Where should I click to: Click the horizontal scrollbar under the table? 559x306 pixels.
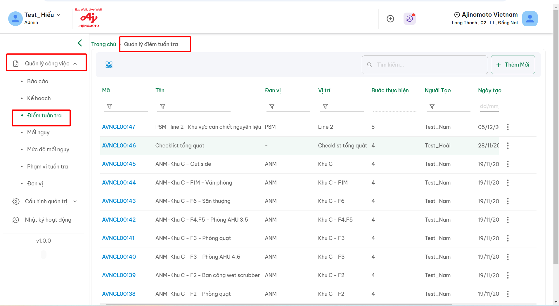click(x=279, y=305)
